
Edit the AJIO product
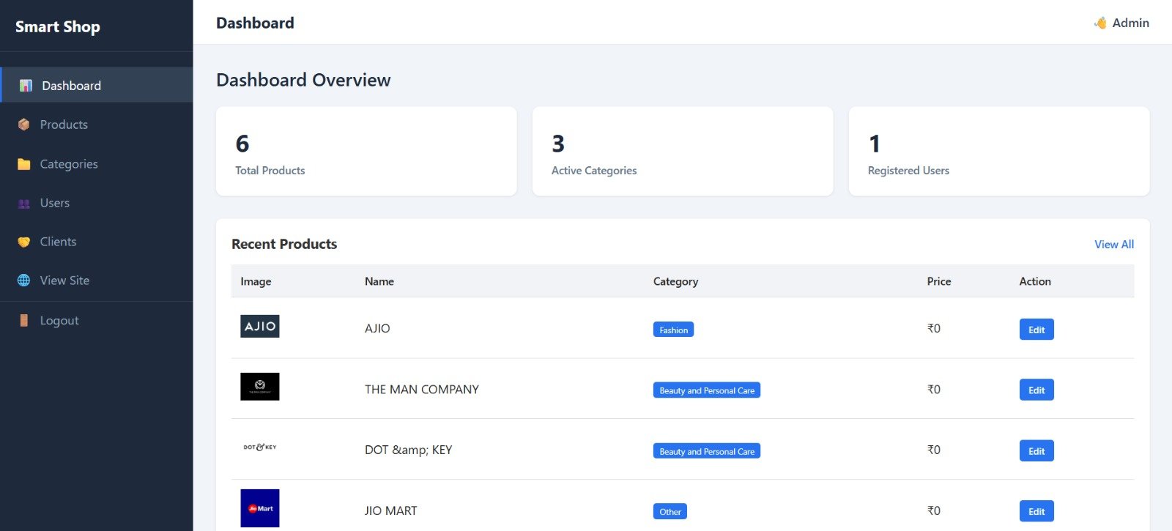click(x=1036, y=330)
